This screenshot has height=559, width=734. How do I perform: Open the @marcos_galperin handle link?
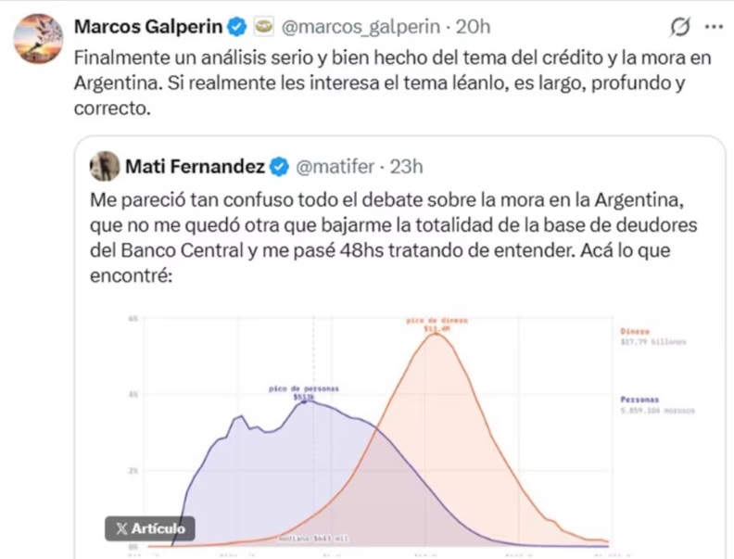pos(361,27)
